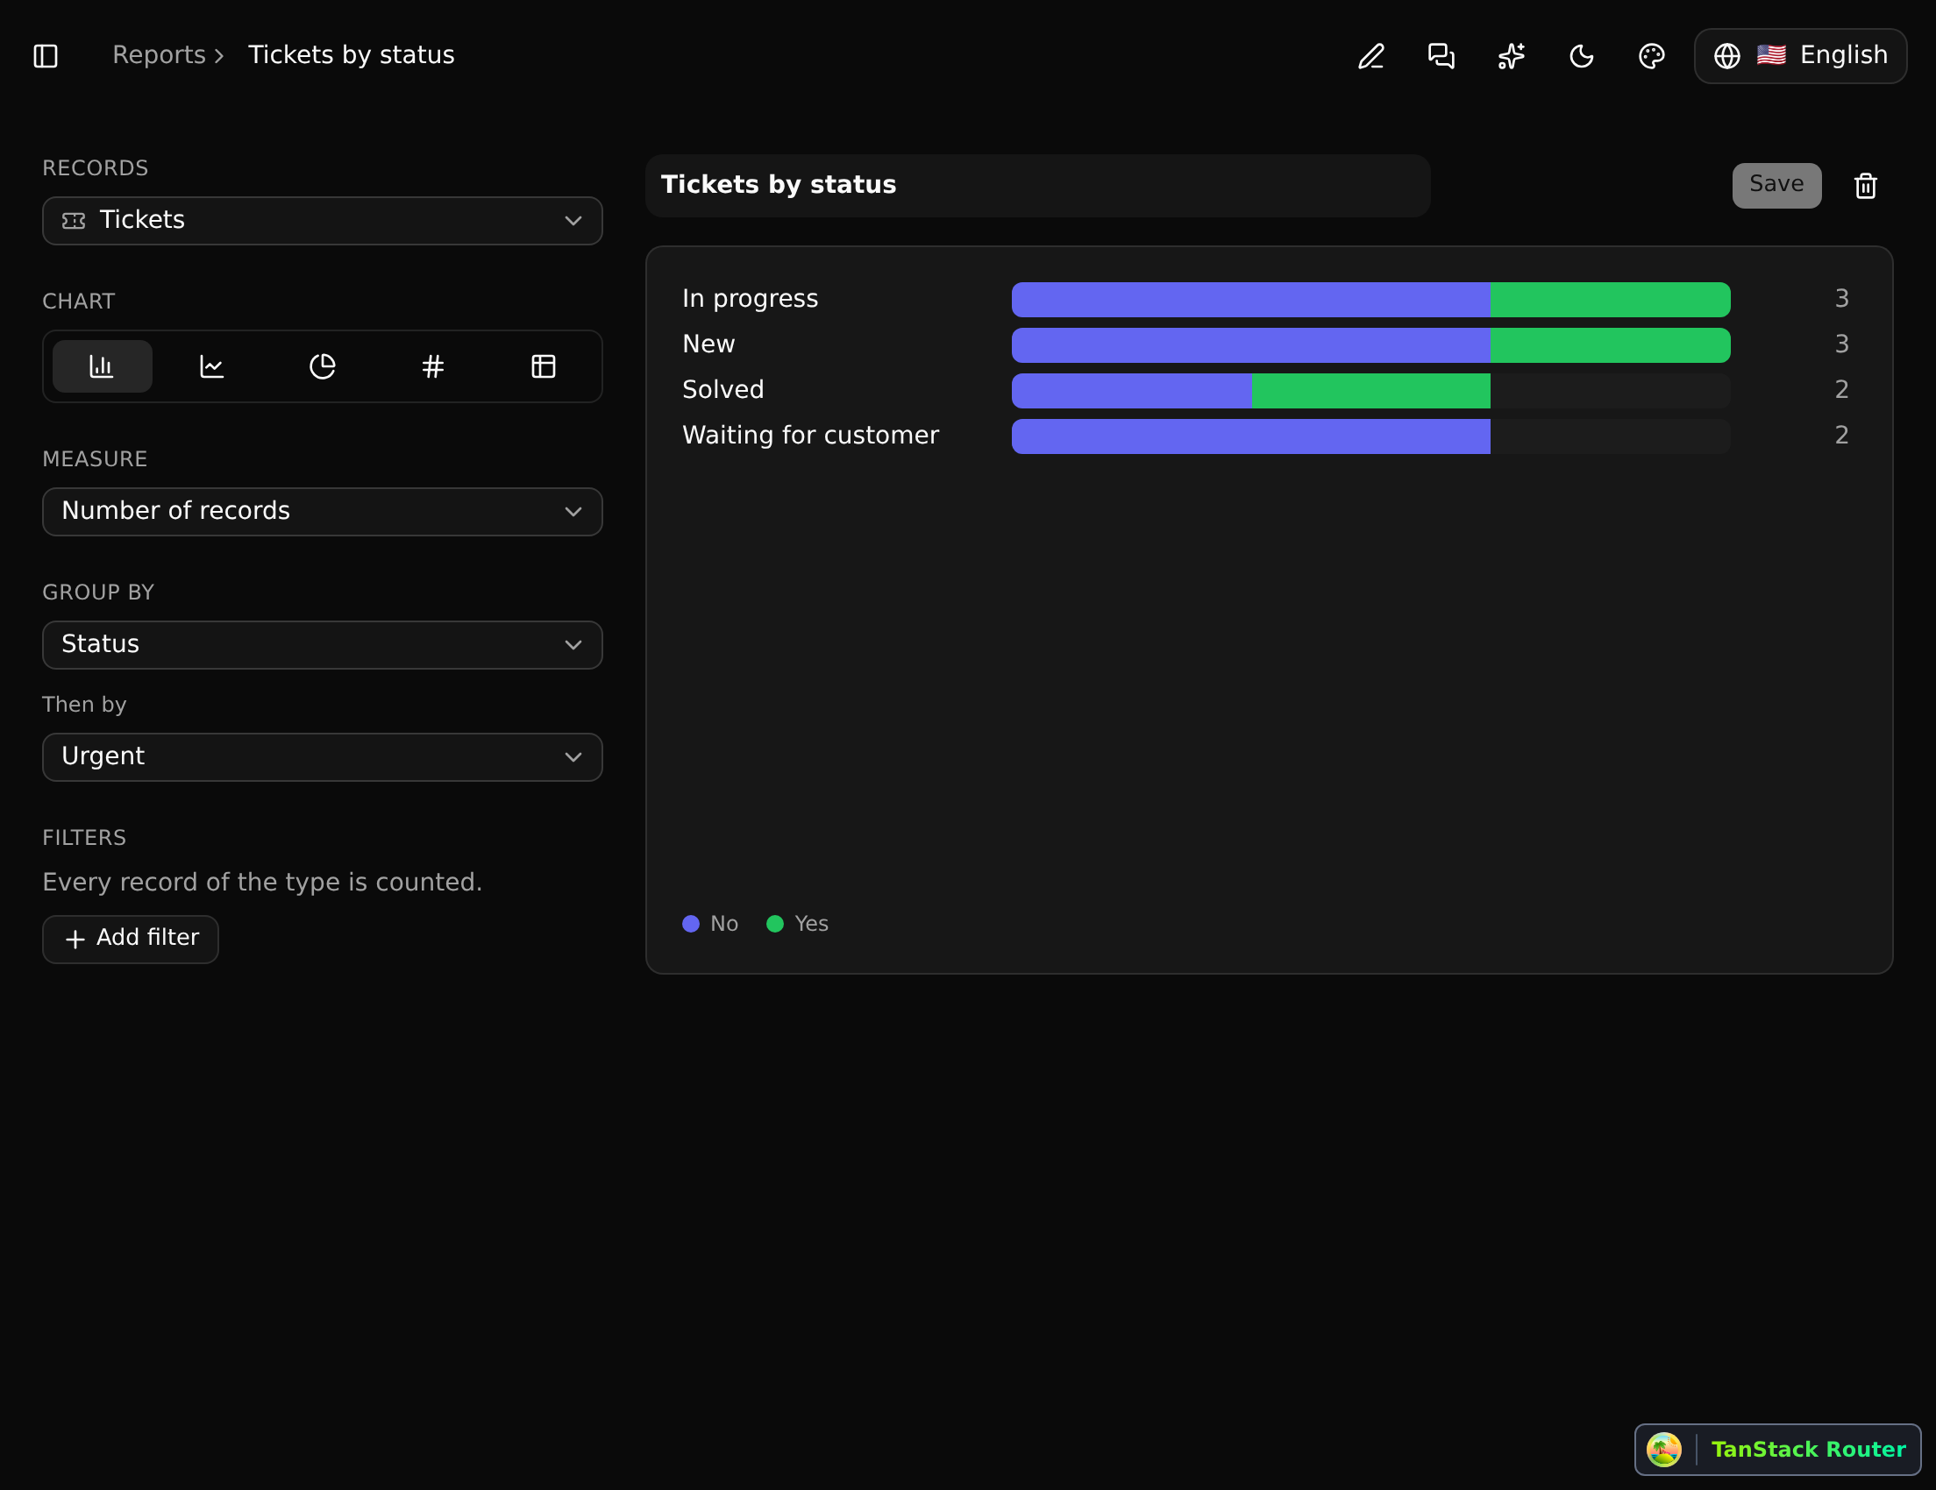Open the chat messages icon
This screenshot has height=1490, width=1936.
pos(1441,56)
